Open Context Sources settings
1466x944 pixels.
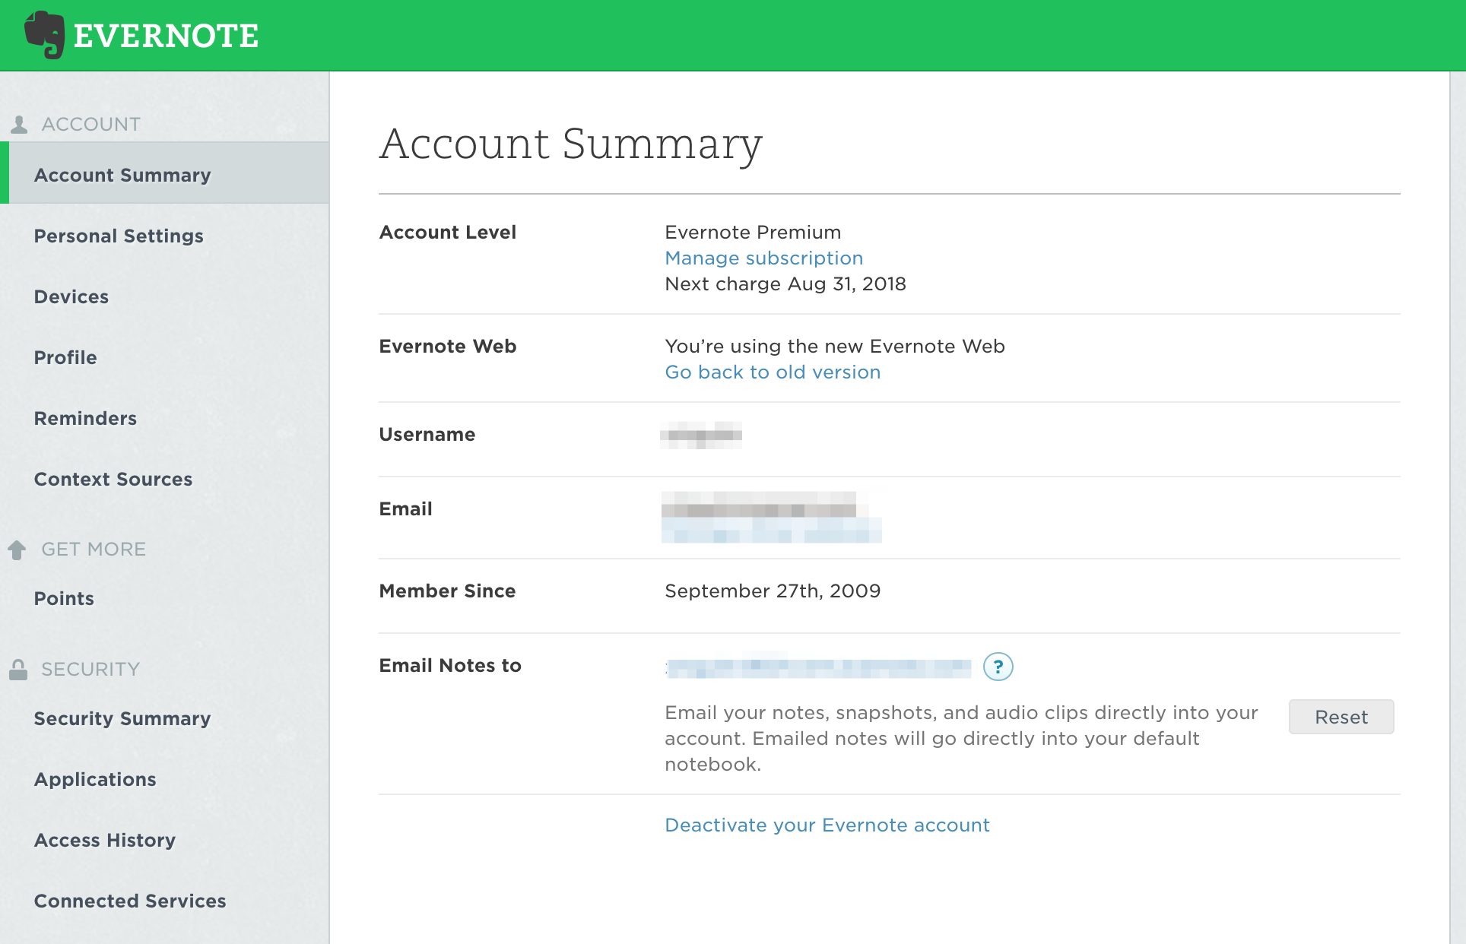113,480
